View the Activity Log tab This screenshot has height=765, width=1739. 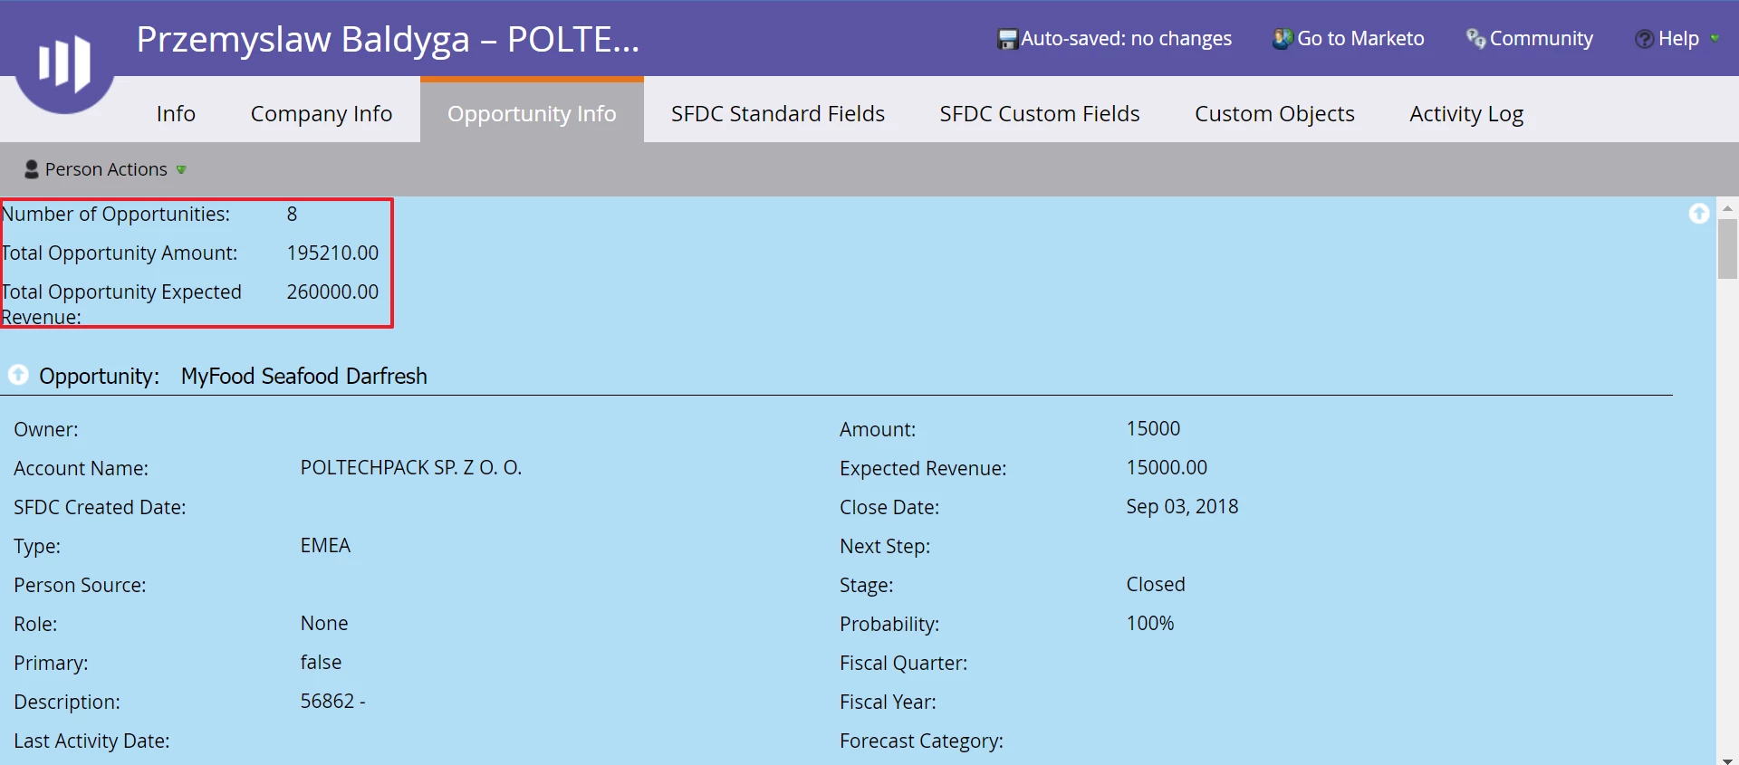tap(1466, 113)
